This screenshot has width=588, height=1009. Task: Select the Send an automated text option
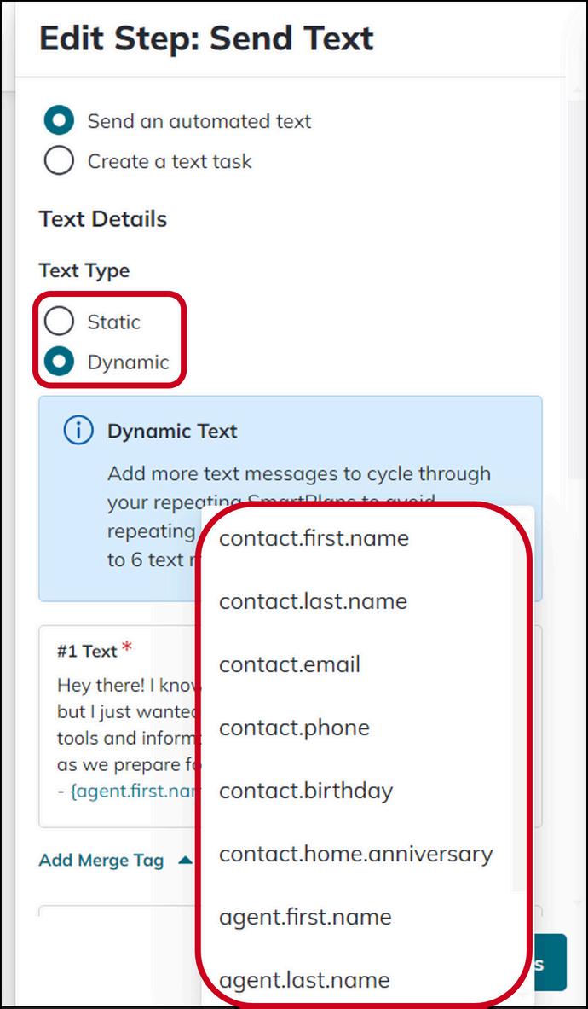coord(59,122)
